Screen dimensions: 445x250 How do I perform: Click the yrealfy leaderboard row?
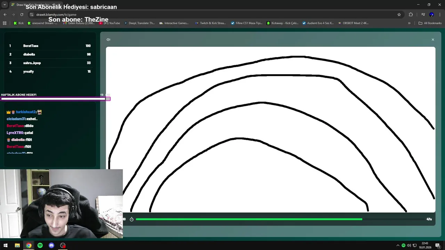point(50,72)
